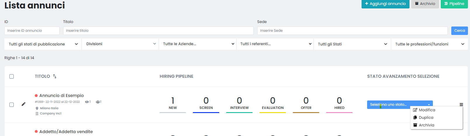Click the red status dot of Addetto/Addetta vendite

click(36, 132)
